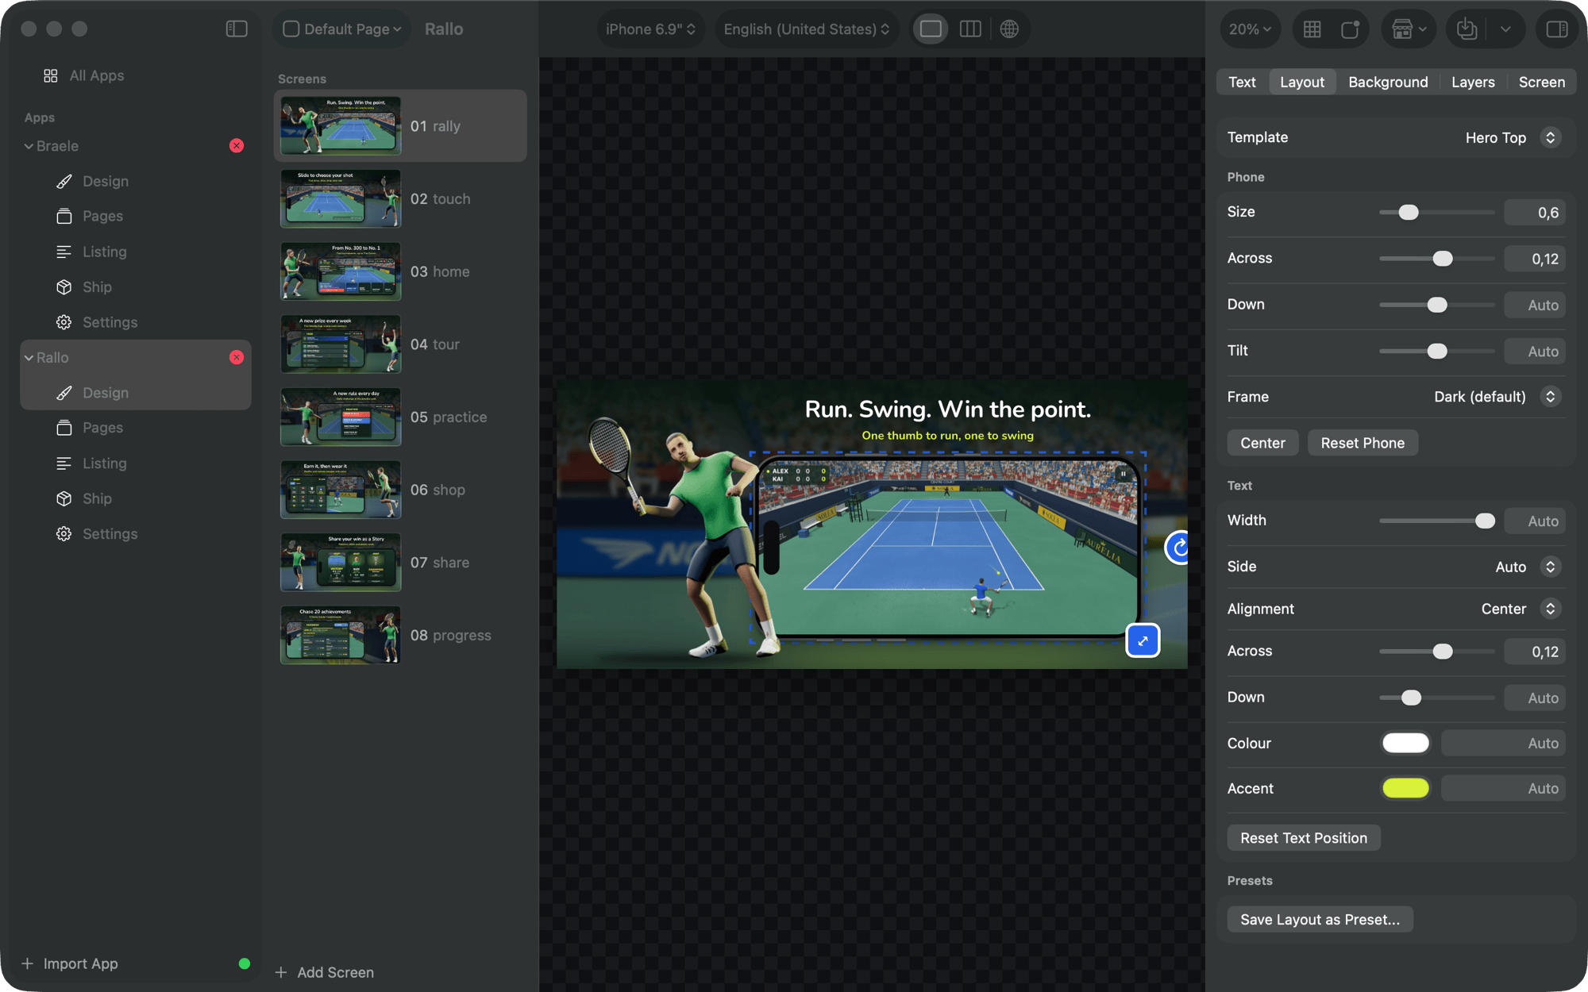Remove Rallo with red delete badge

[x=237, y=358]
